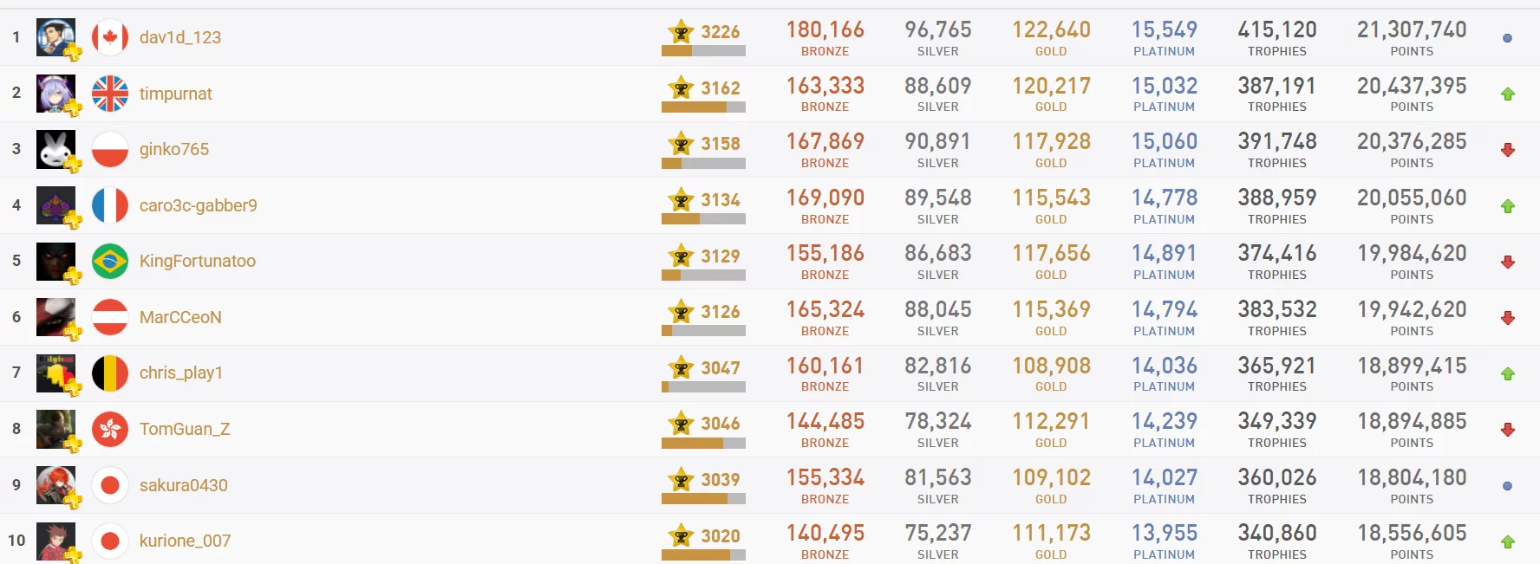Click the Belgium flag beside chris_play1

coord(110,373)
